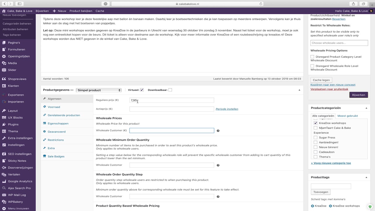Click the WPBakery sidebar icon
This screenshot has height=211, width=375.
coord(4,202)
